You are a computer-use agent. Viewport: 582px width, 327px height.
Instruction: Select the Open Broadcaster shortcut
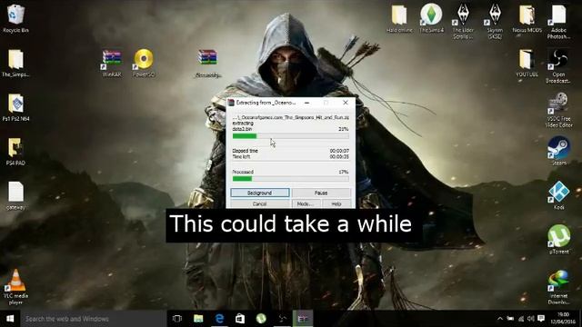[558, 66]
